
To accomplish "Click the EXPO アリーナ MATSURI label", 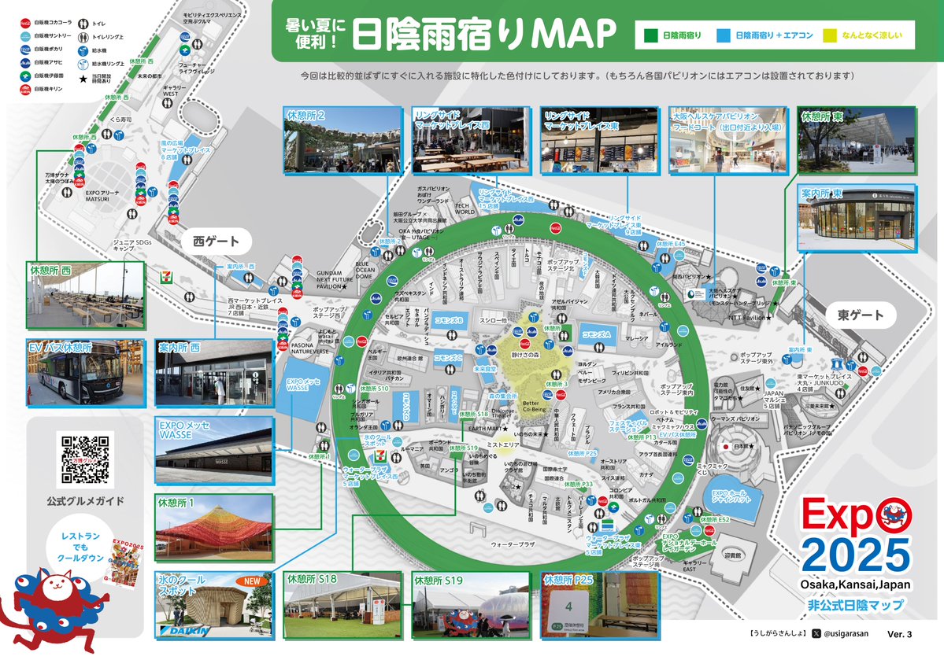I will coord(102,196).
